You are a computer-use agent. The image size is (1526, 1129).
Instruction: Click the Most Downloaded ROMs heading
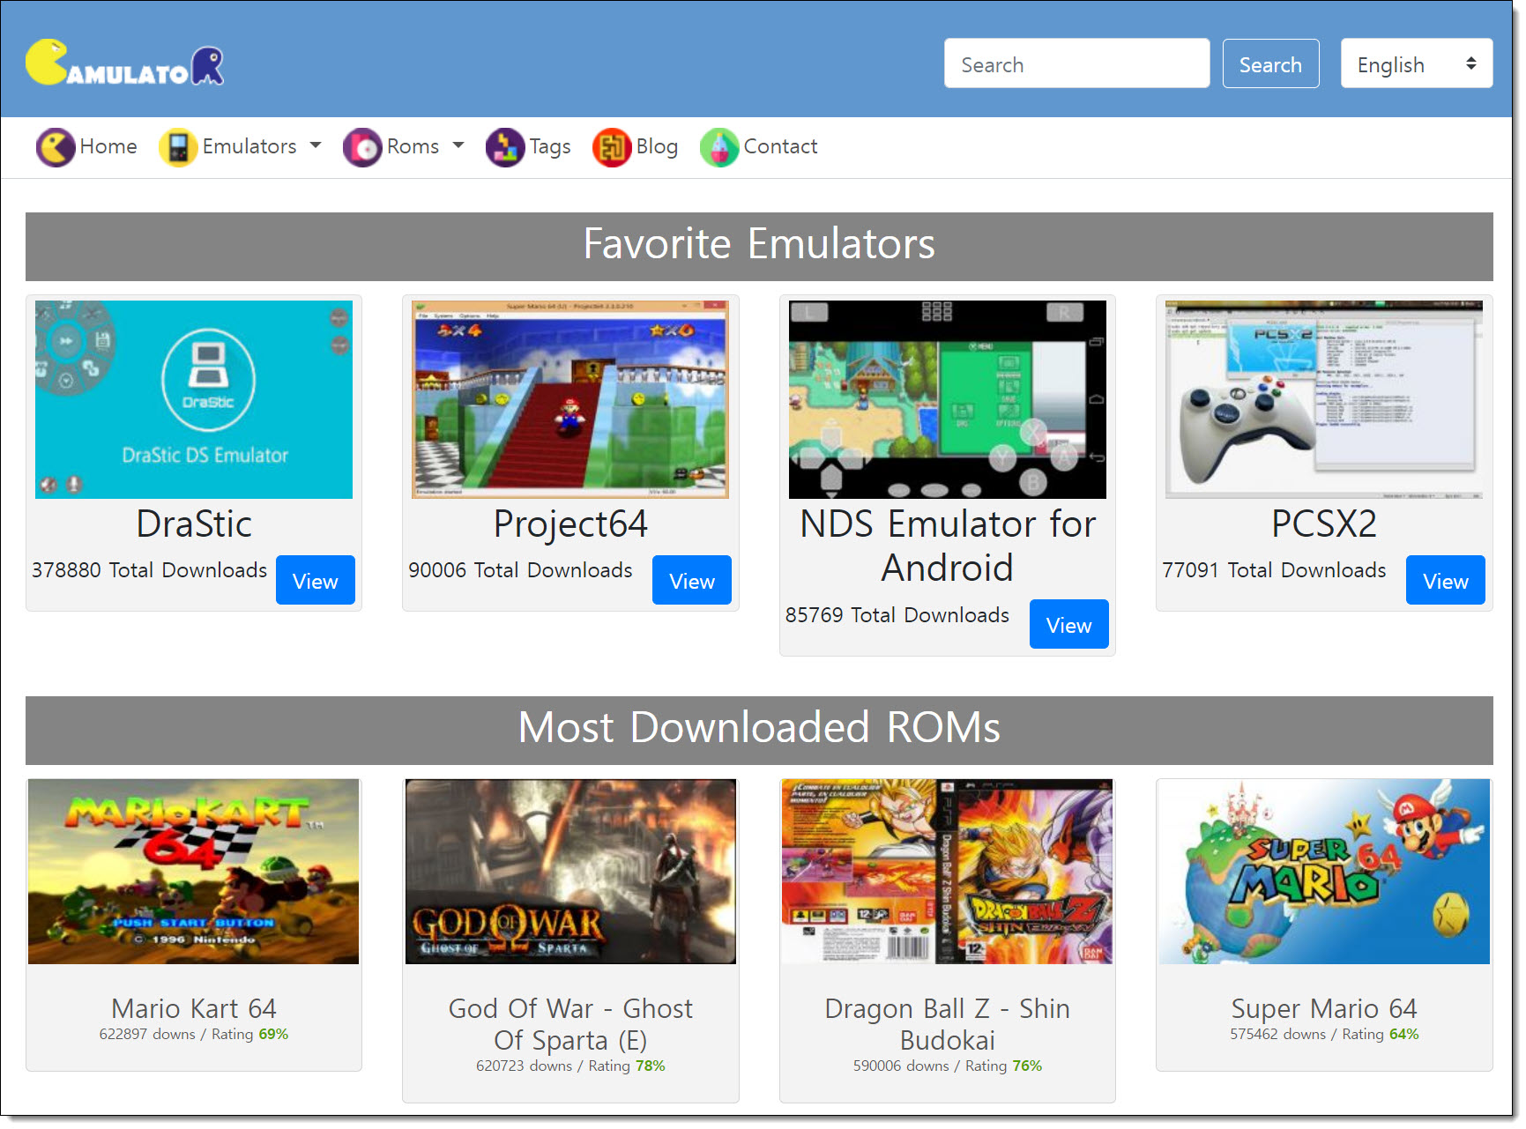[759, 728]
